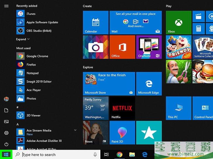213x159 pixels.
Task: Click the Windows Start button
Action: tap(6, 154)
